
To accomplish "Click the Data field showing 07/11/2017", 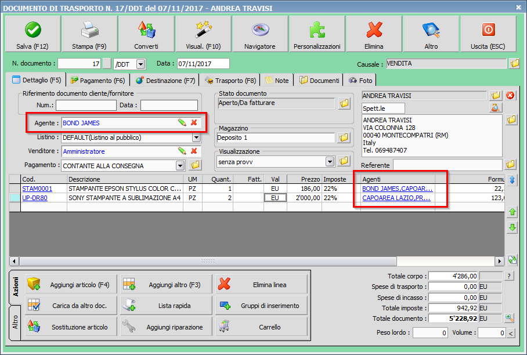I will [x=203, y=63].
